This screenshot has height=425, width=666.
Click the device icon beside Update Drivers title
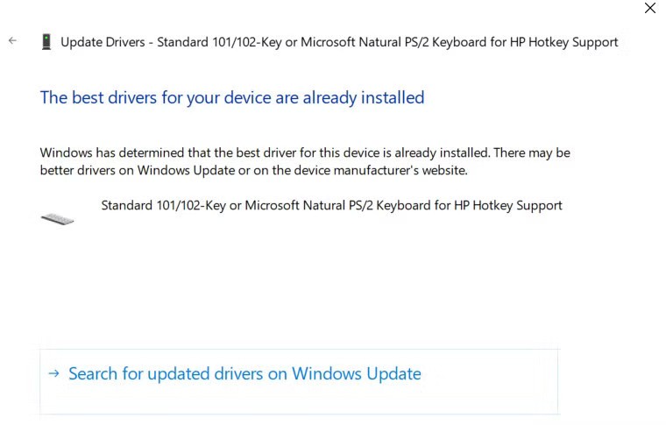point(46,42)
